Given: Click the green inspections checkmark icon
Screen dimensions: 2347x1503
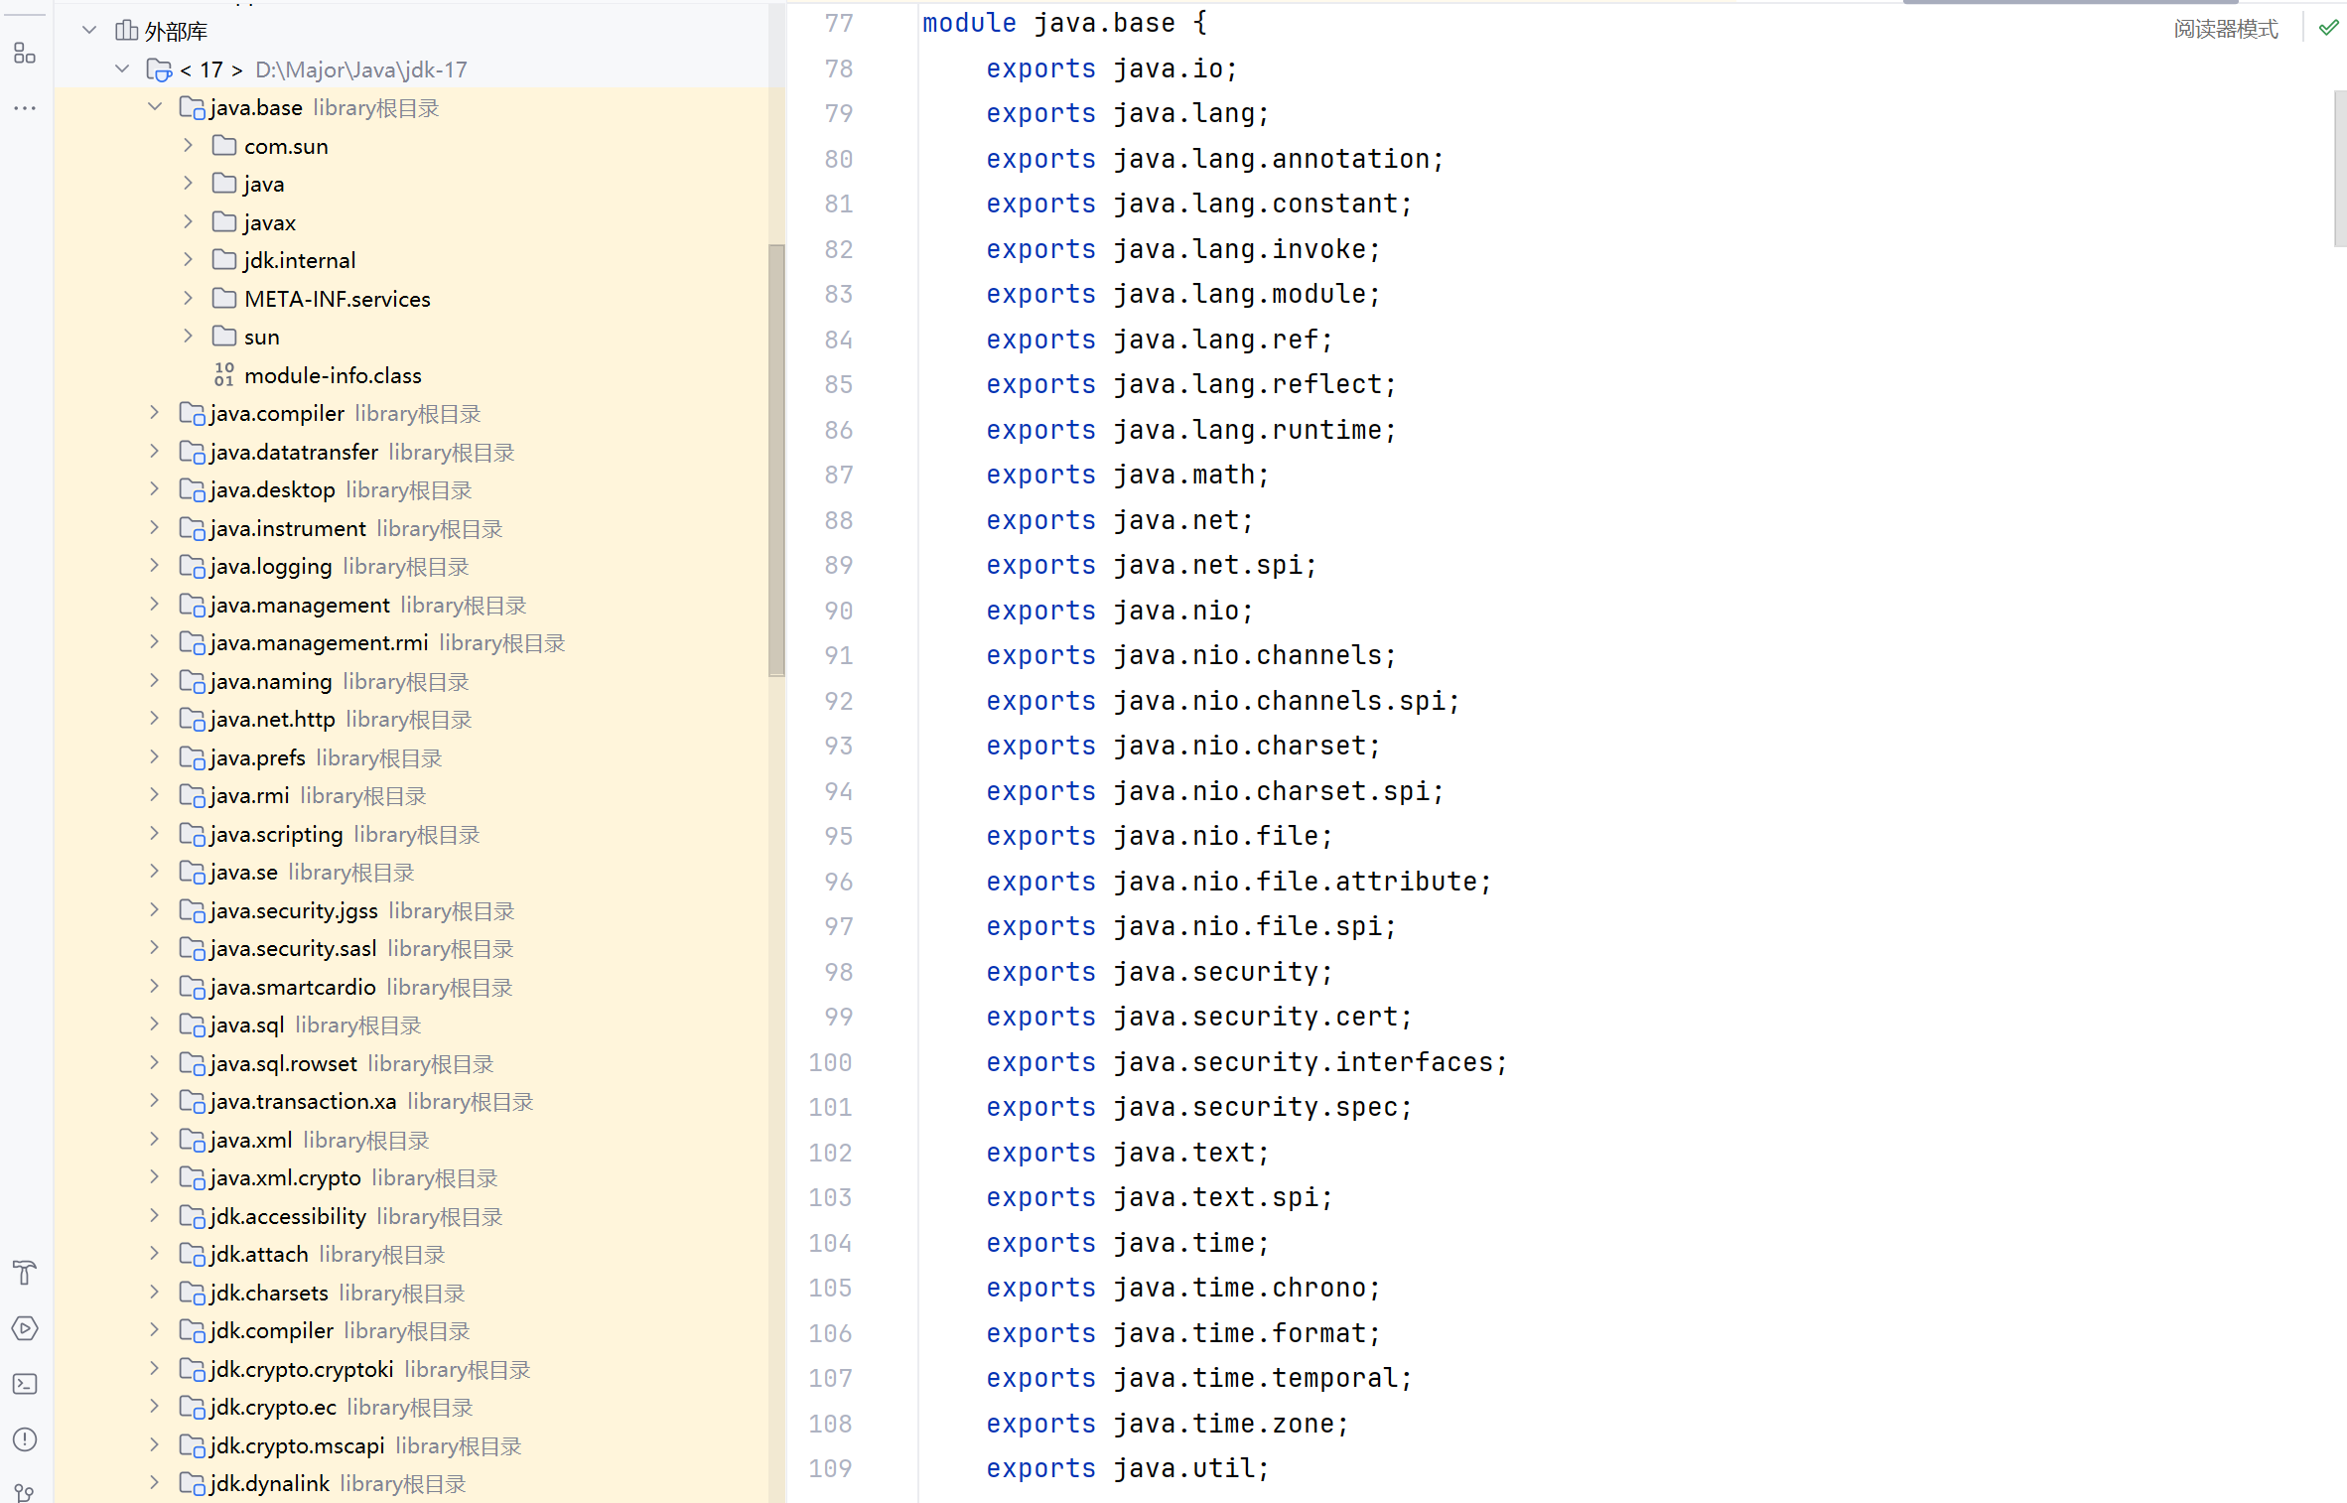Looking at the screenshot, I should coord(2327,29).
